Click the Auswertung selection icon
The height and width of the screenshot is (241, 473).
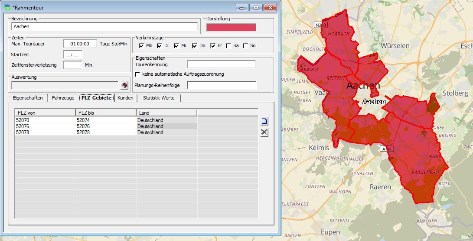[x=124, y=85]
